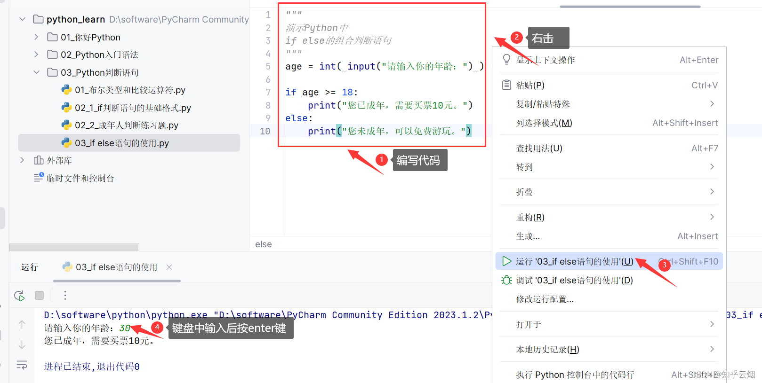This screenshot has width=762, height=383.
Task: Open the 复制/粘贴特殊 submenu arrow
Action: point(712,103)
